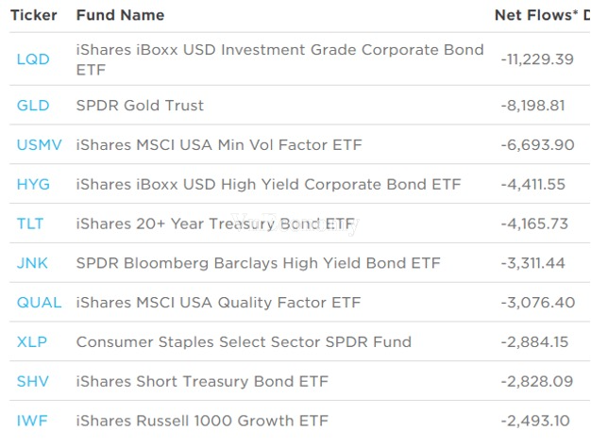
Task: Click the IWF ticker link
Action: pos(32,421)
